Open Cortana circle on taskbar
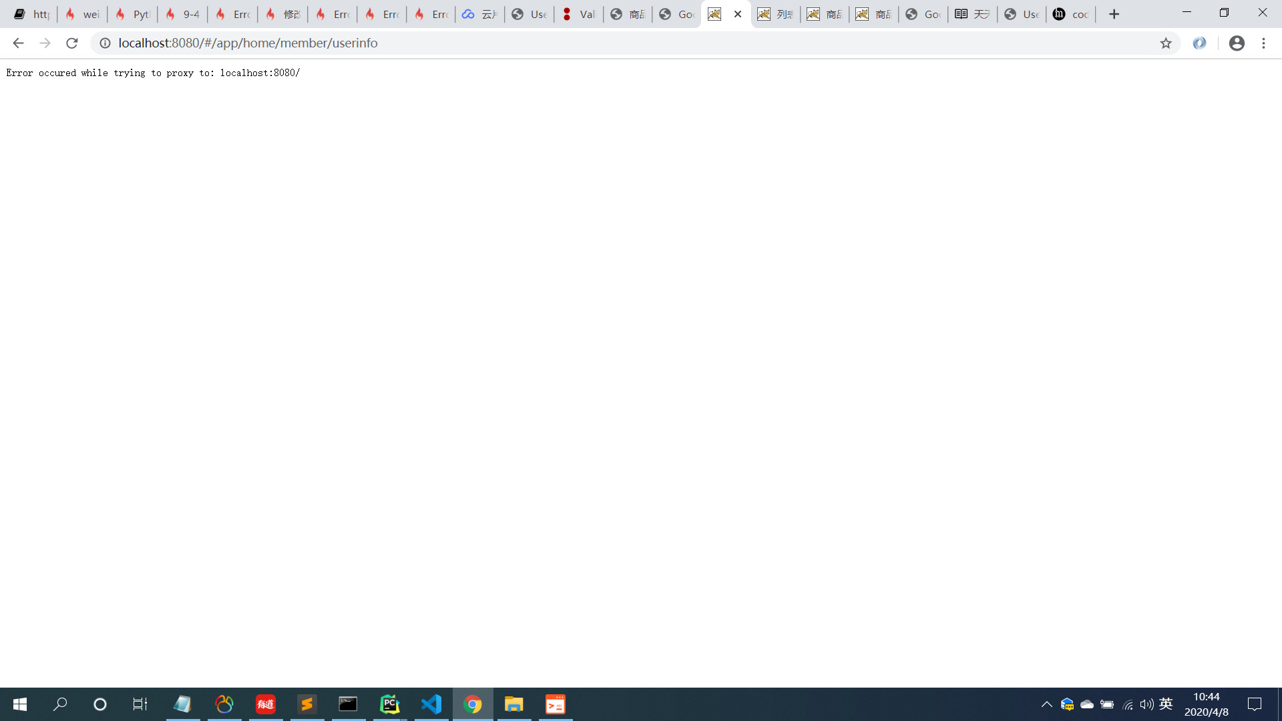1282x721 pixels. pos(100,704)
